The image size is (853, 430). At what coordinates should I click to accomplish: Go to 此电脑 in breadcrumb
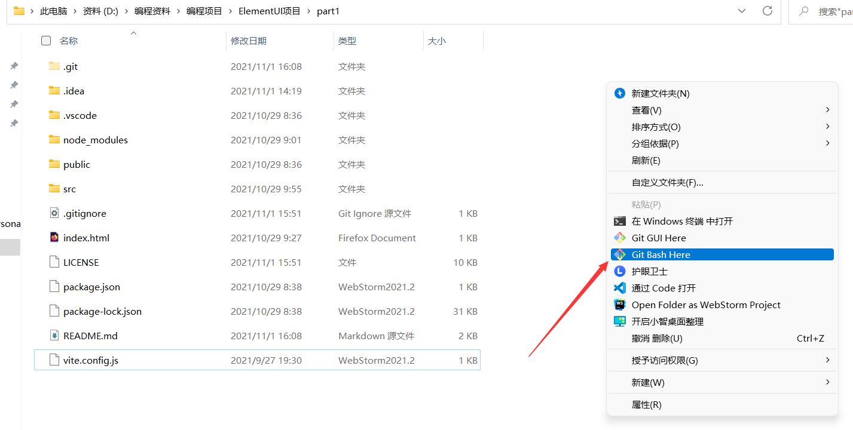point(53,11)
